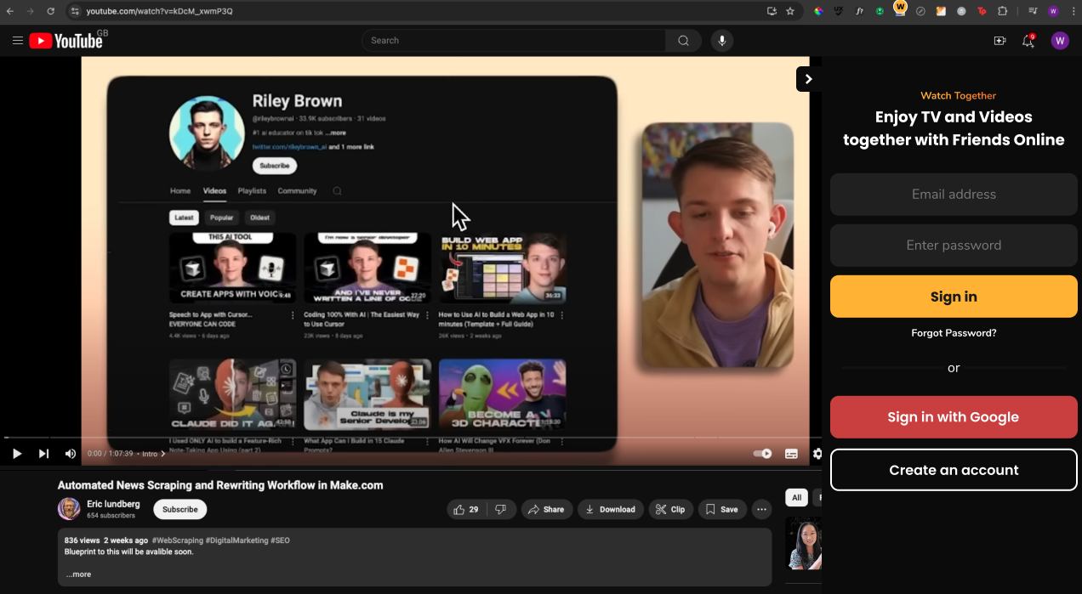Open the Forgot Password link
The width and height of the screenshot is (1082, 594).
pyautogui.click(x=954, y=333)
